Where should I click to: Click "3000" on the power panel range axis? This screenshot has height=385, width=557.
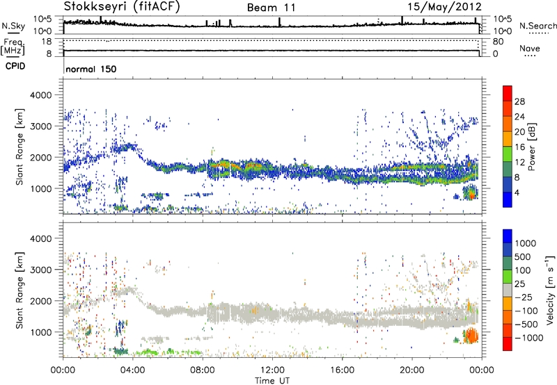tap(40, 126)
